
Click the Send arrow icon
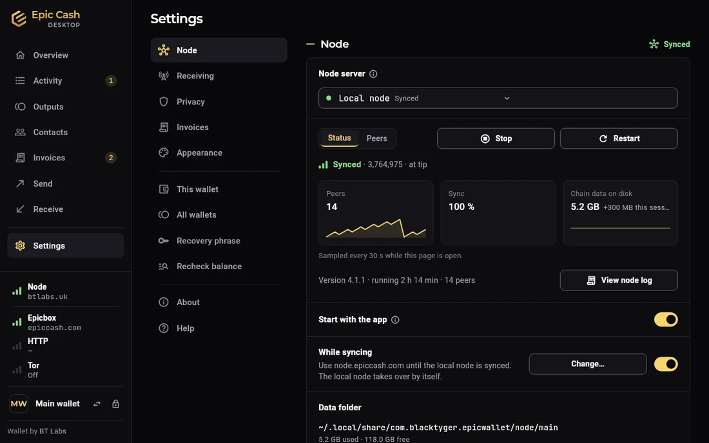pos(20,184)
